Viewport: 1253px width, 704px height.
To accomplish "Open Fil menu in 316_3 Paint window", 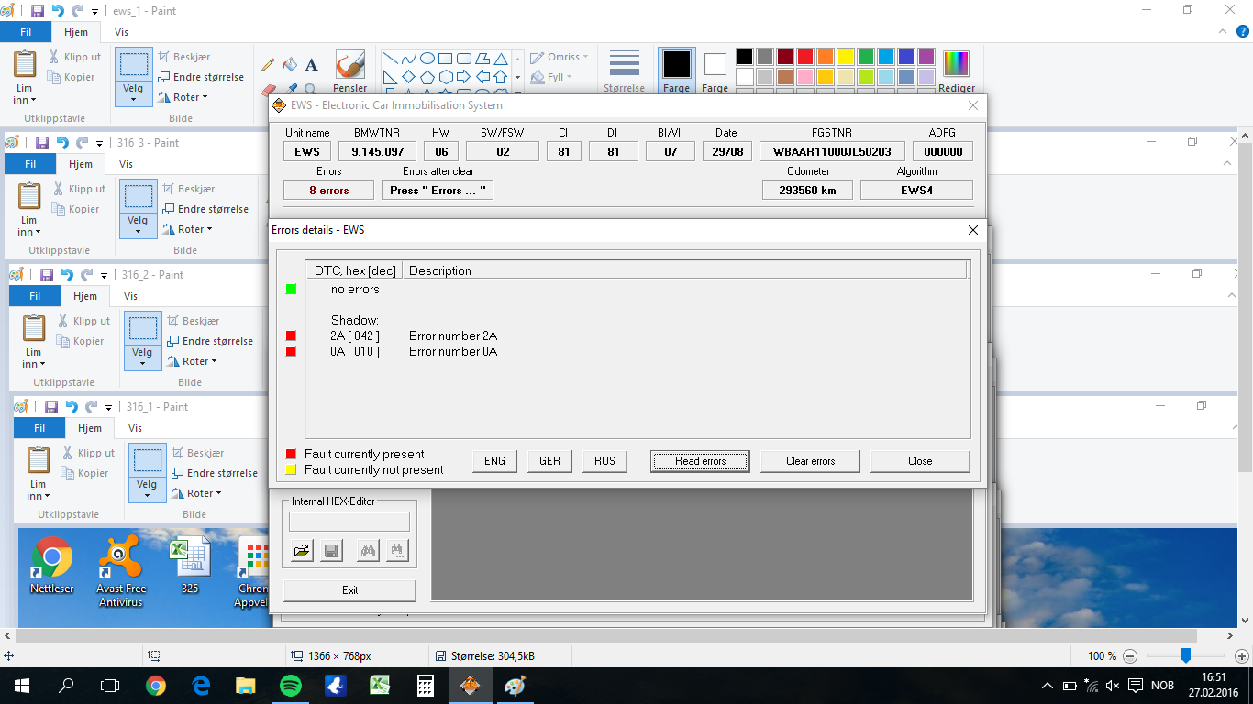I will coord(30,164).
